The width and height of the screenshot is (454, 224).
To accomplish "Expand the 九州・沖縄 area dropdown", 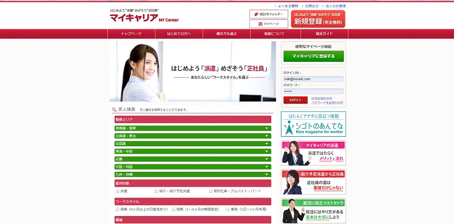I will (x=193, y=175).
